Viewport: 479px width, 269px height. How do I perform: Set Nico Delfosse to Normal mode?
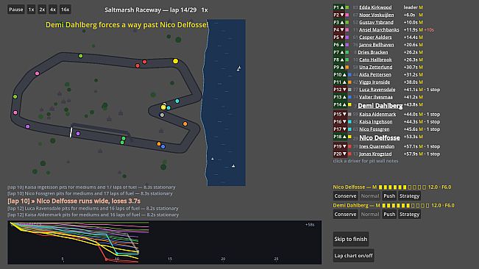click(370, 196)
